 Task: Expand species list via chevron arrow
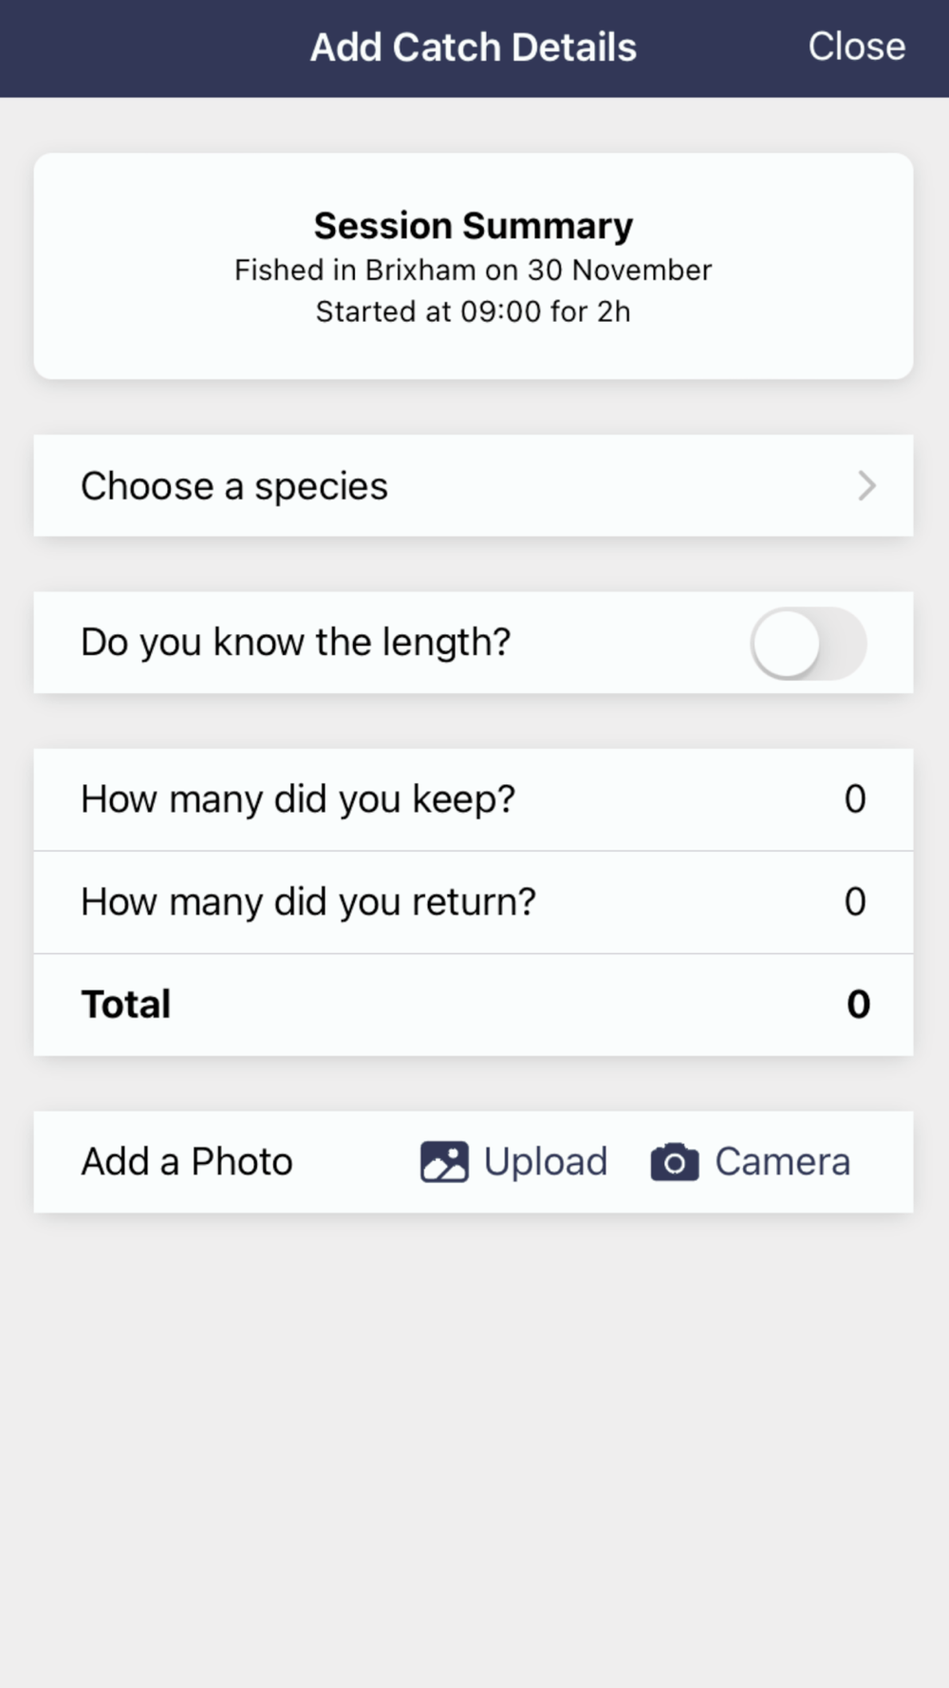click(x=866, y=486)
